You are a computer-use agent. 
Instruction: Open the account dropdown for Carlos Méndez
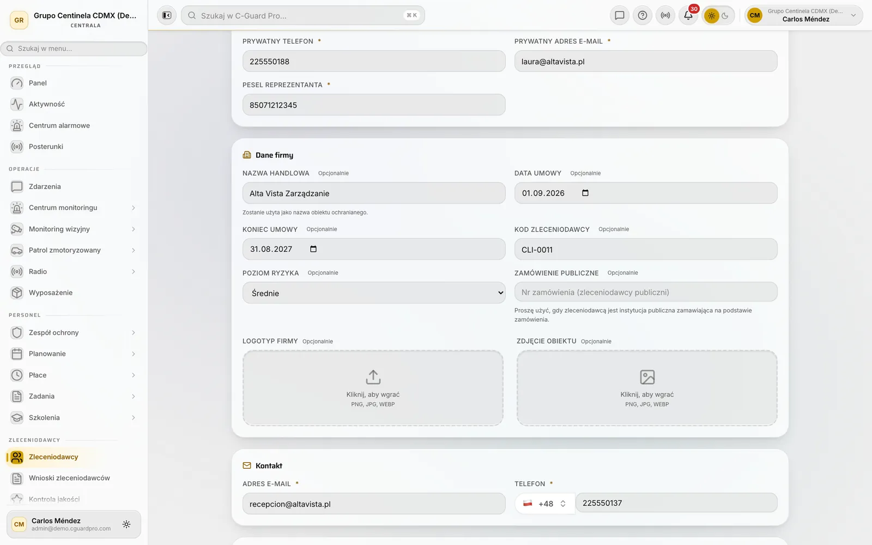click(x=804, y=15)
